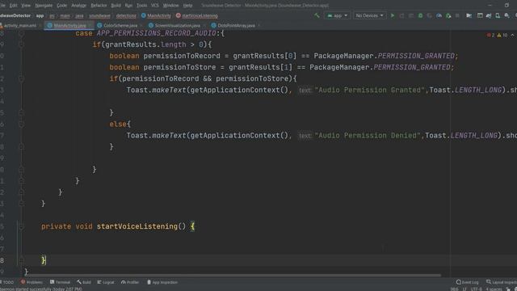Open the AVD Manager toolbar icon
The width and height of the screenshot is (517, 291).
498,15
